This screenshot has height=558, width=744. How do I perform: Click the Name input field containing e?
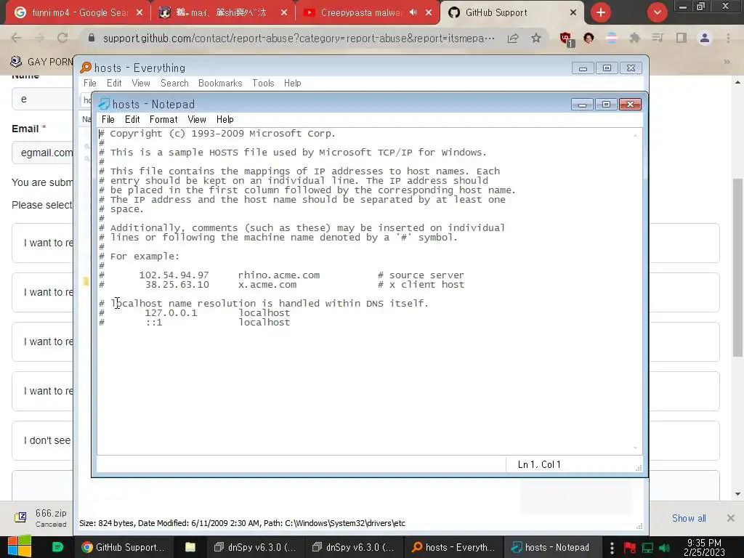pyautogui.click(x=42, y=99)
